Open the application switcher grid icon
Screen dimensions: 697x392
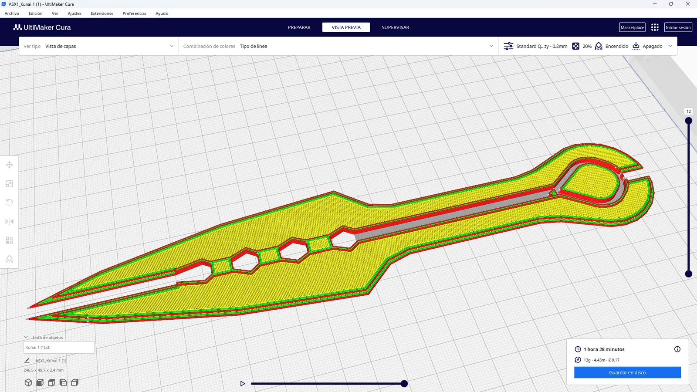point(655,27)
